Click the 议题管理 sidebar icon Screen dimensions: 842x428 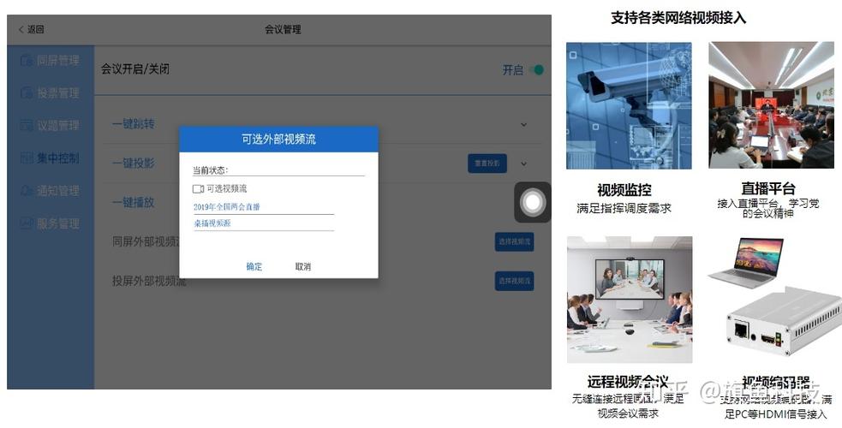point(27,126)
